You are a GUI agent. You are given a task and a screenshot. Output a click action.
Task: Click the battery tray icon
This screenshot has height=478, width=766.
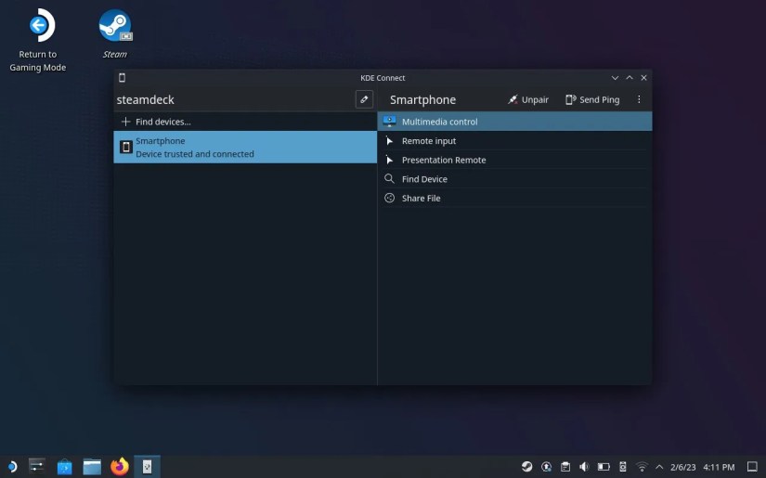coord(604,467)
